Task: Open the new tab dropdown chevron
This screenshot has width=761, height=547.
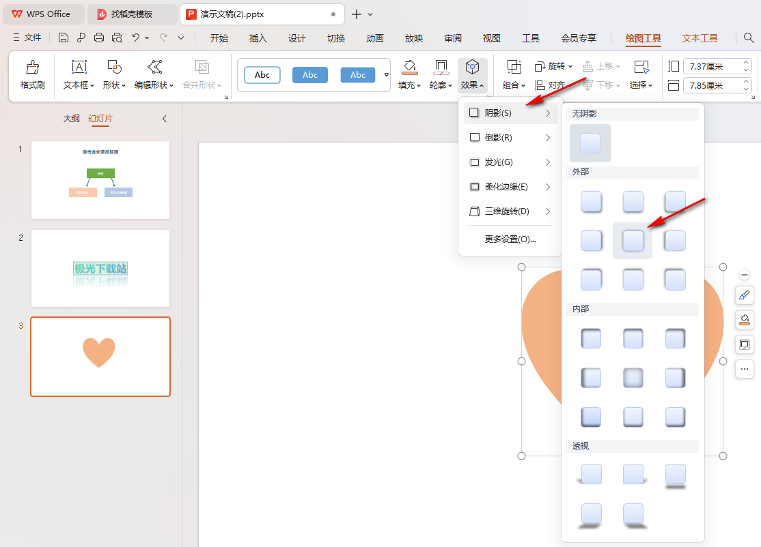Action: click(x=370, y=14)
